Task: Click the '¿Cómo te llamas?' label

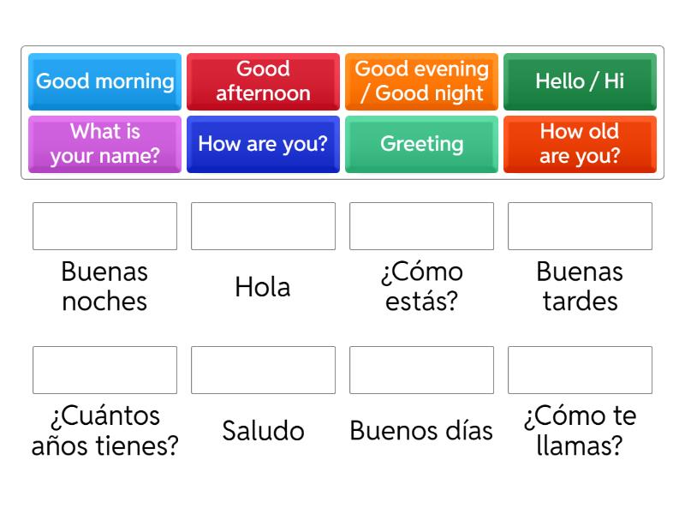Action: tap(580, 431)
